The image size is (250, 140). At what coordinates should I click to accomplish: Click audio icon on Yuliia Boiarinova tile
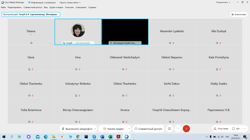(29, 122)
